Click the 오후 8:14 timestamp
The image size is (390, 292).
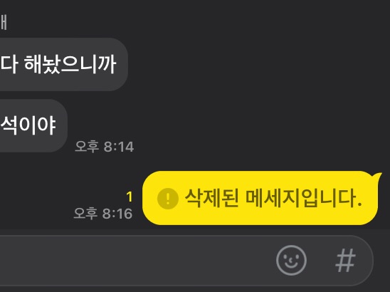(105, 147)
